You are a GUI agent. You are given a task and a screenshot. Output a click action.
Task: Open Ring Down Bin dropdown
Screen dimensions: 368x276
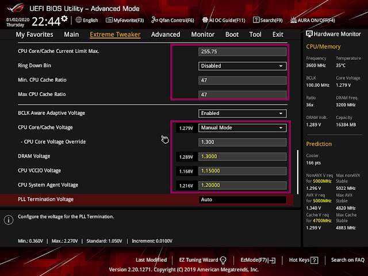click(242, 66)
